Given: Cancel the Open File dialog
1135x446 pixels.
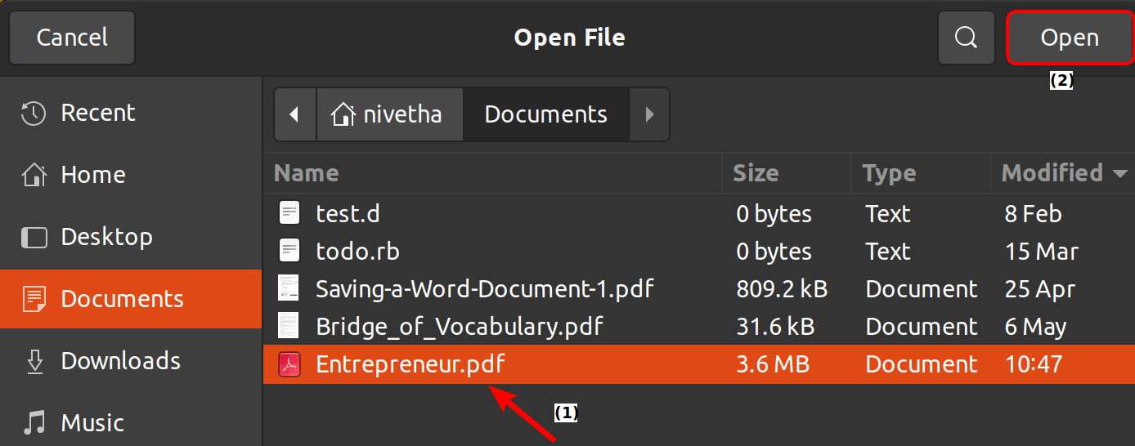Looking at the screenshot, I should [72, 38].
